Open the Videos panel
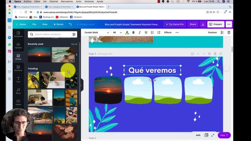The image size is (251, 141). (x=18, y=102)
